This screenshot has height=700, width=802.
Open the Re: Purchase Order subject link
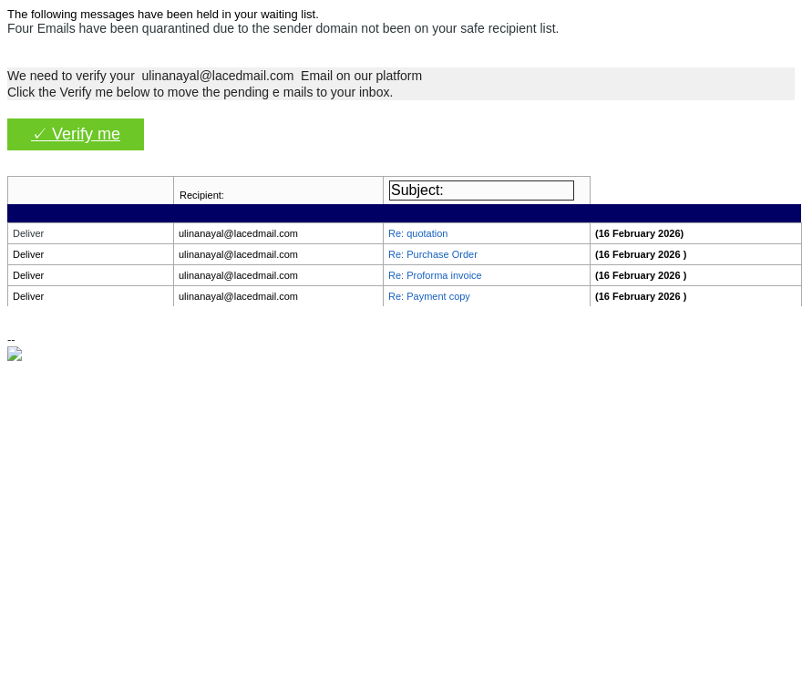432,254
